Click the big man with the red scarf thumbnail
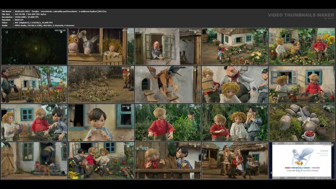336x189 pixels. point(235,84)
